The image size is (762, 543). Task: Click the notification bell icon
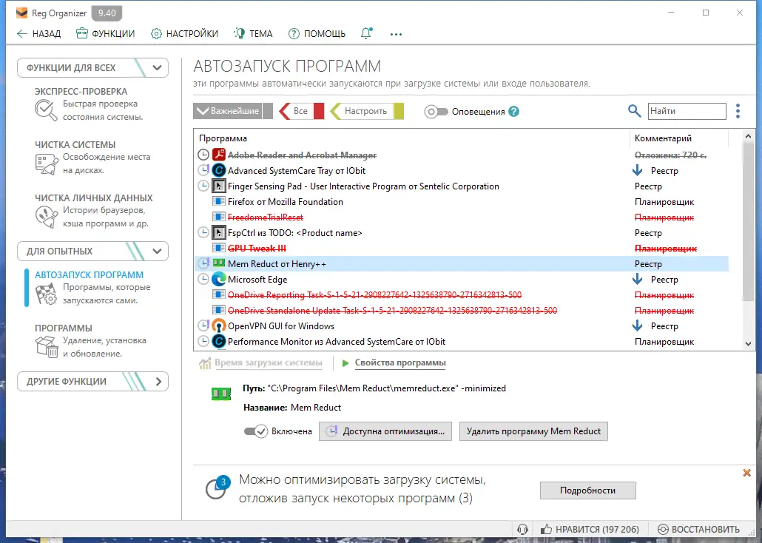pyautogui.click(x=366, y=33)
